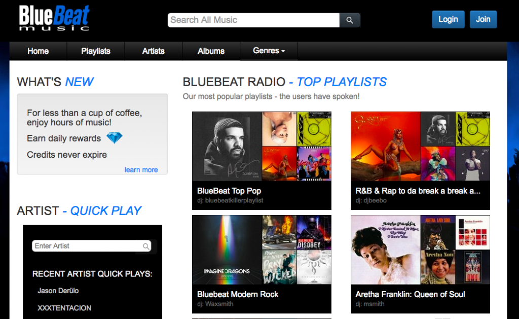Open the Artists tab

153,51
